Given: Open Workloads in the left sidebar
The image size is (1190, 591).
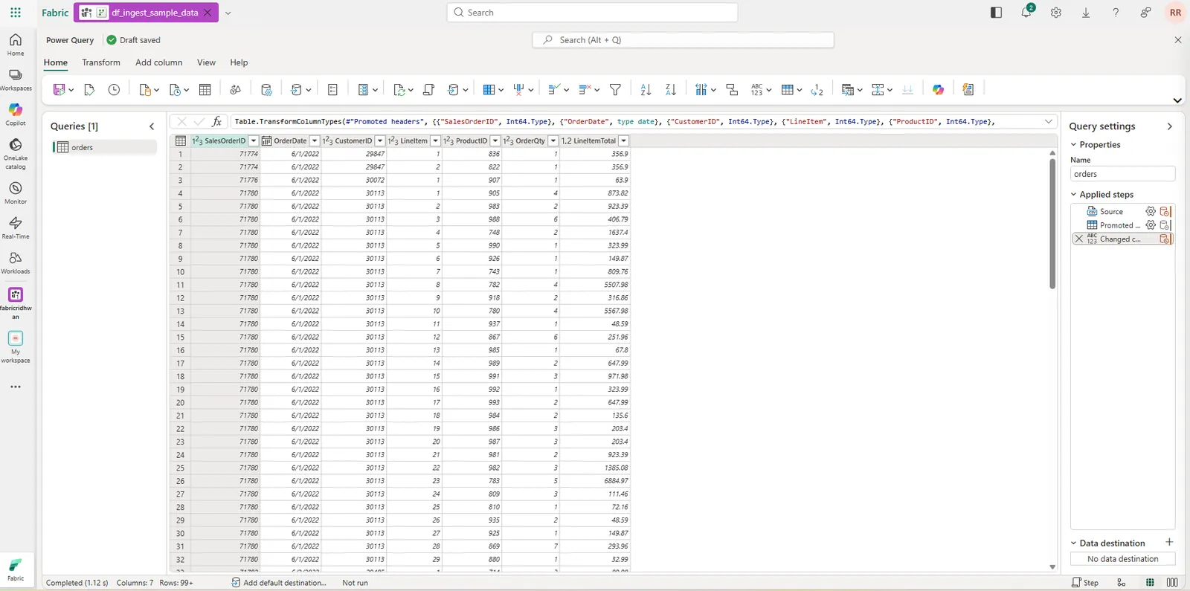Looking at the screenshot, I should tap(16, 262).
